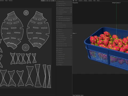The width and height of the screenshot is (128, 96).
Task: Open the UV Straighten options gear
Action: point(71,35)
